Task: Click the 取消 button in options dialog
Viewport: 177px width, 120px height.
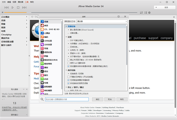Action: pyautogui.click(x=110, y=99)
